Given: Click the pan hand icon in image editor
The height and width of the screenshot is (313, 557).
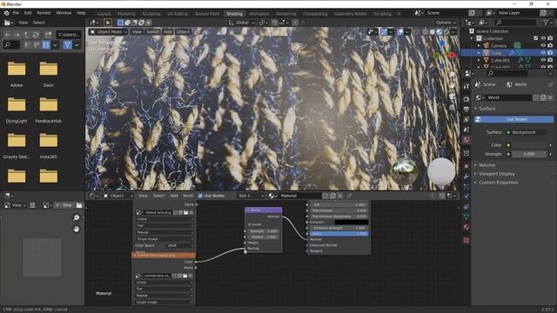Looking at the screenshot, I should tap(77, 229).
